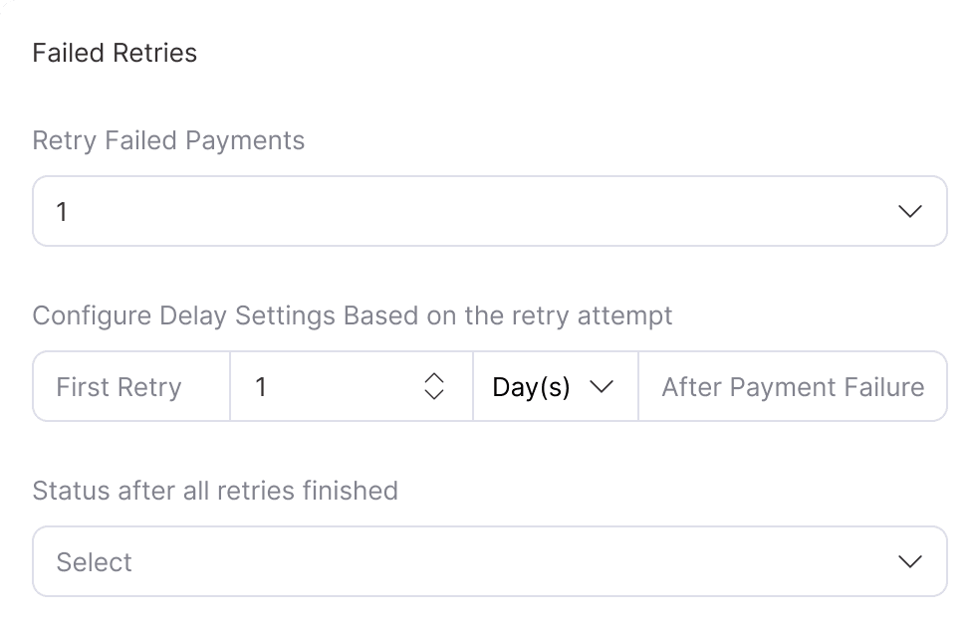Click the Day(s) text in unit selector
Screen dimensions: 970x621
pyautogui.click(x=531, y=386)
